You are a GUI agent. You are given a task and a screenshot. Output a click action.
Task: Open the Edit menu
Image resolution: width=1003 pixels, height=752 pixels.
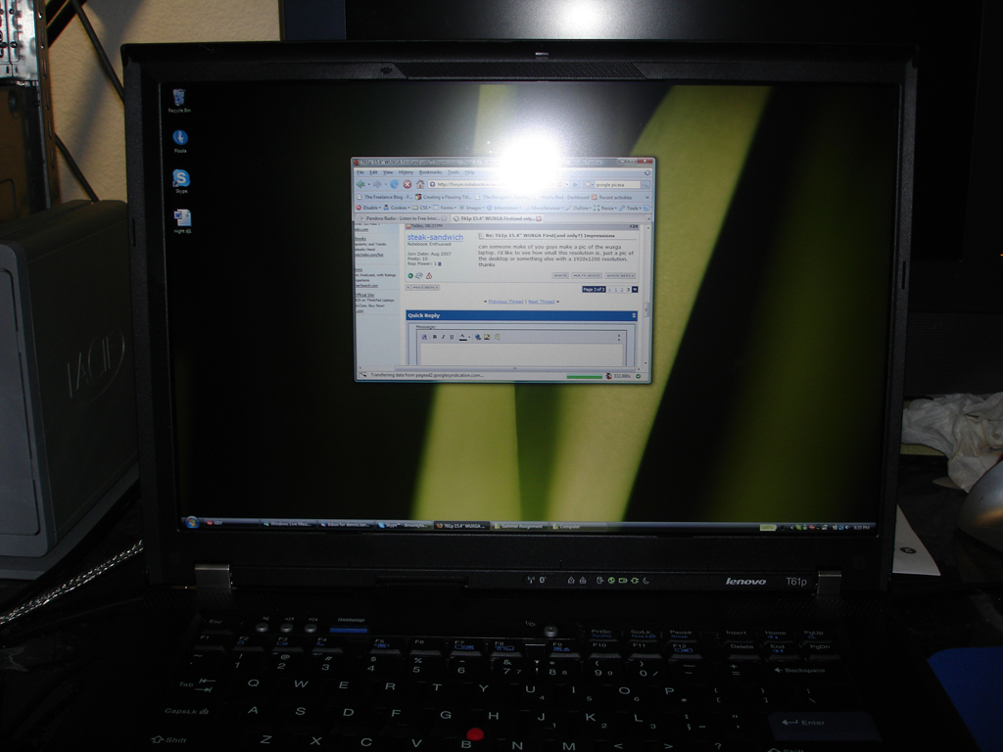tap(373, 172)
